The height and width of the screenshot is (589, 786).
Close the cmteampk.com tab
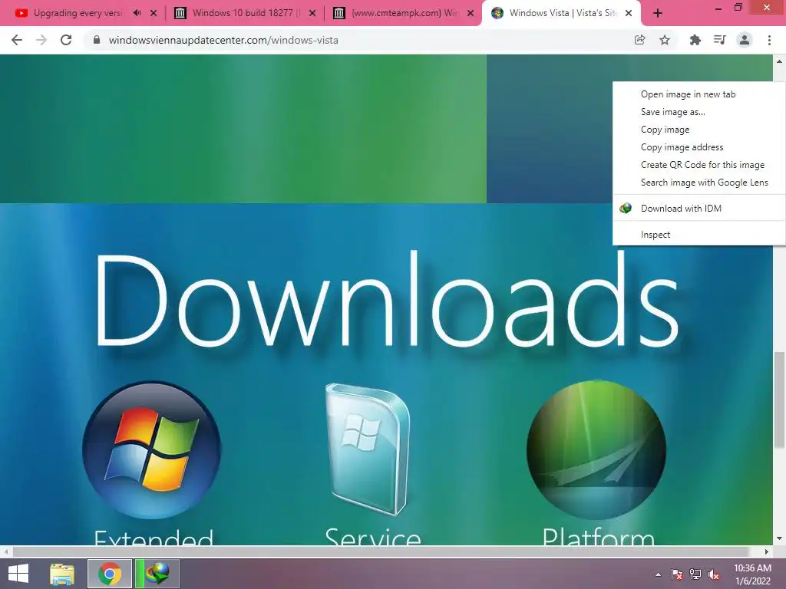click(471, 13)
